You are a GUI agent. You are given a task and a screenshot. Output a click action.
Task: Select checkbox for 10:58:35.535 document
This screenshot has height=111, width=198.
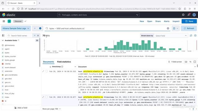point(47,71)
